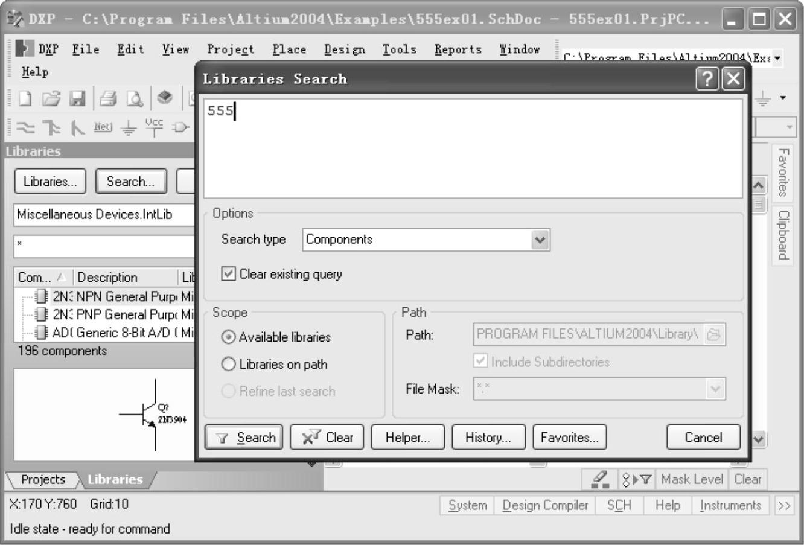Open the Helper... button
Viewport: 804px width, 545px height.
coord(407,438)
